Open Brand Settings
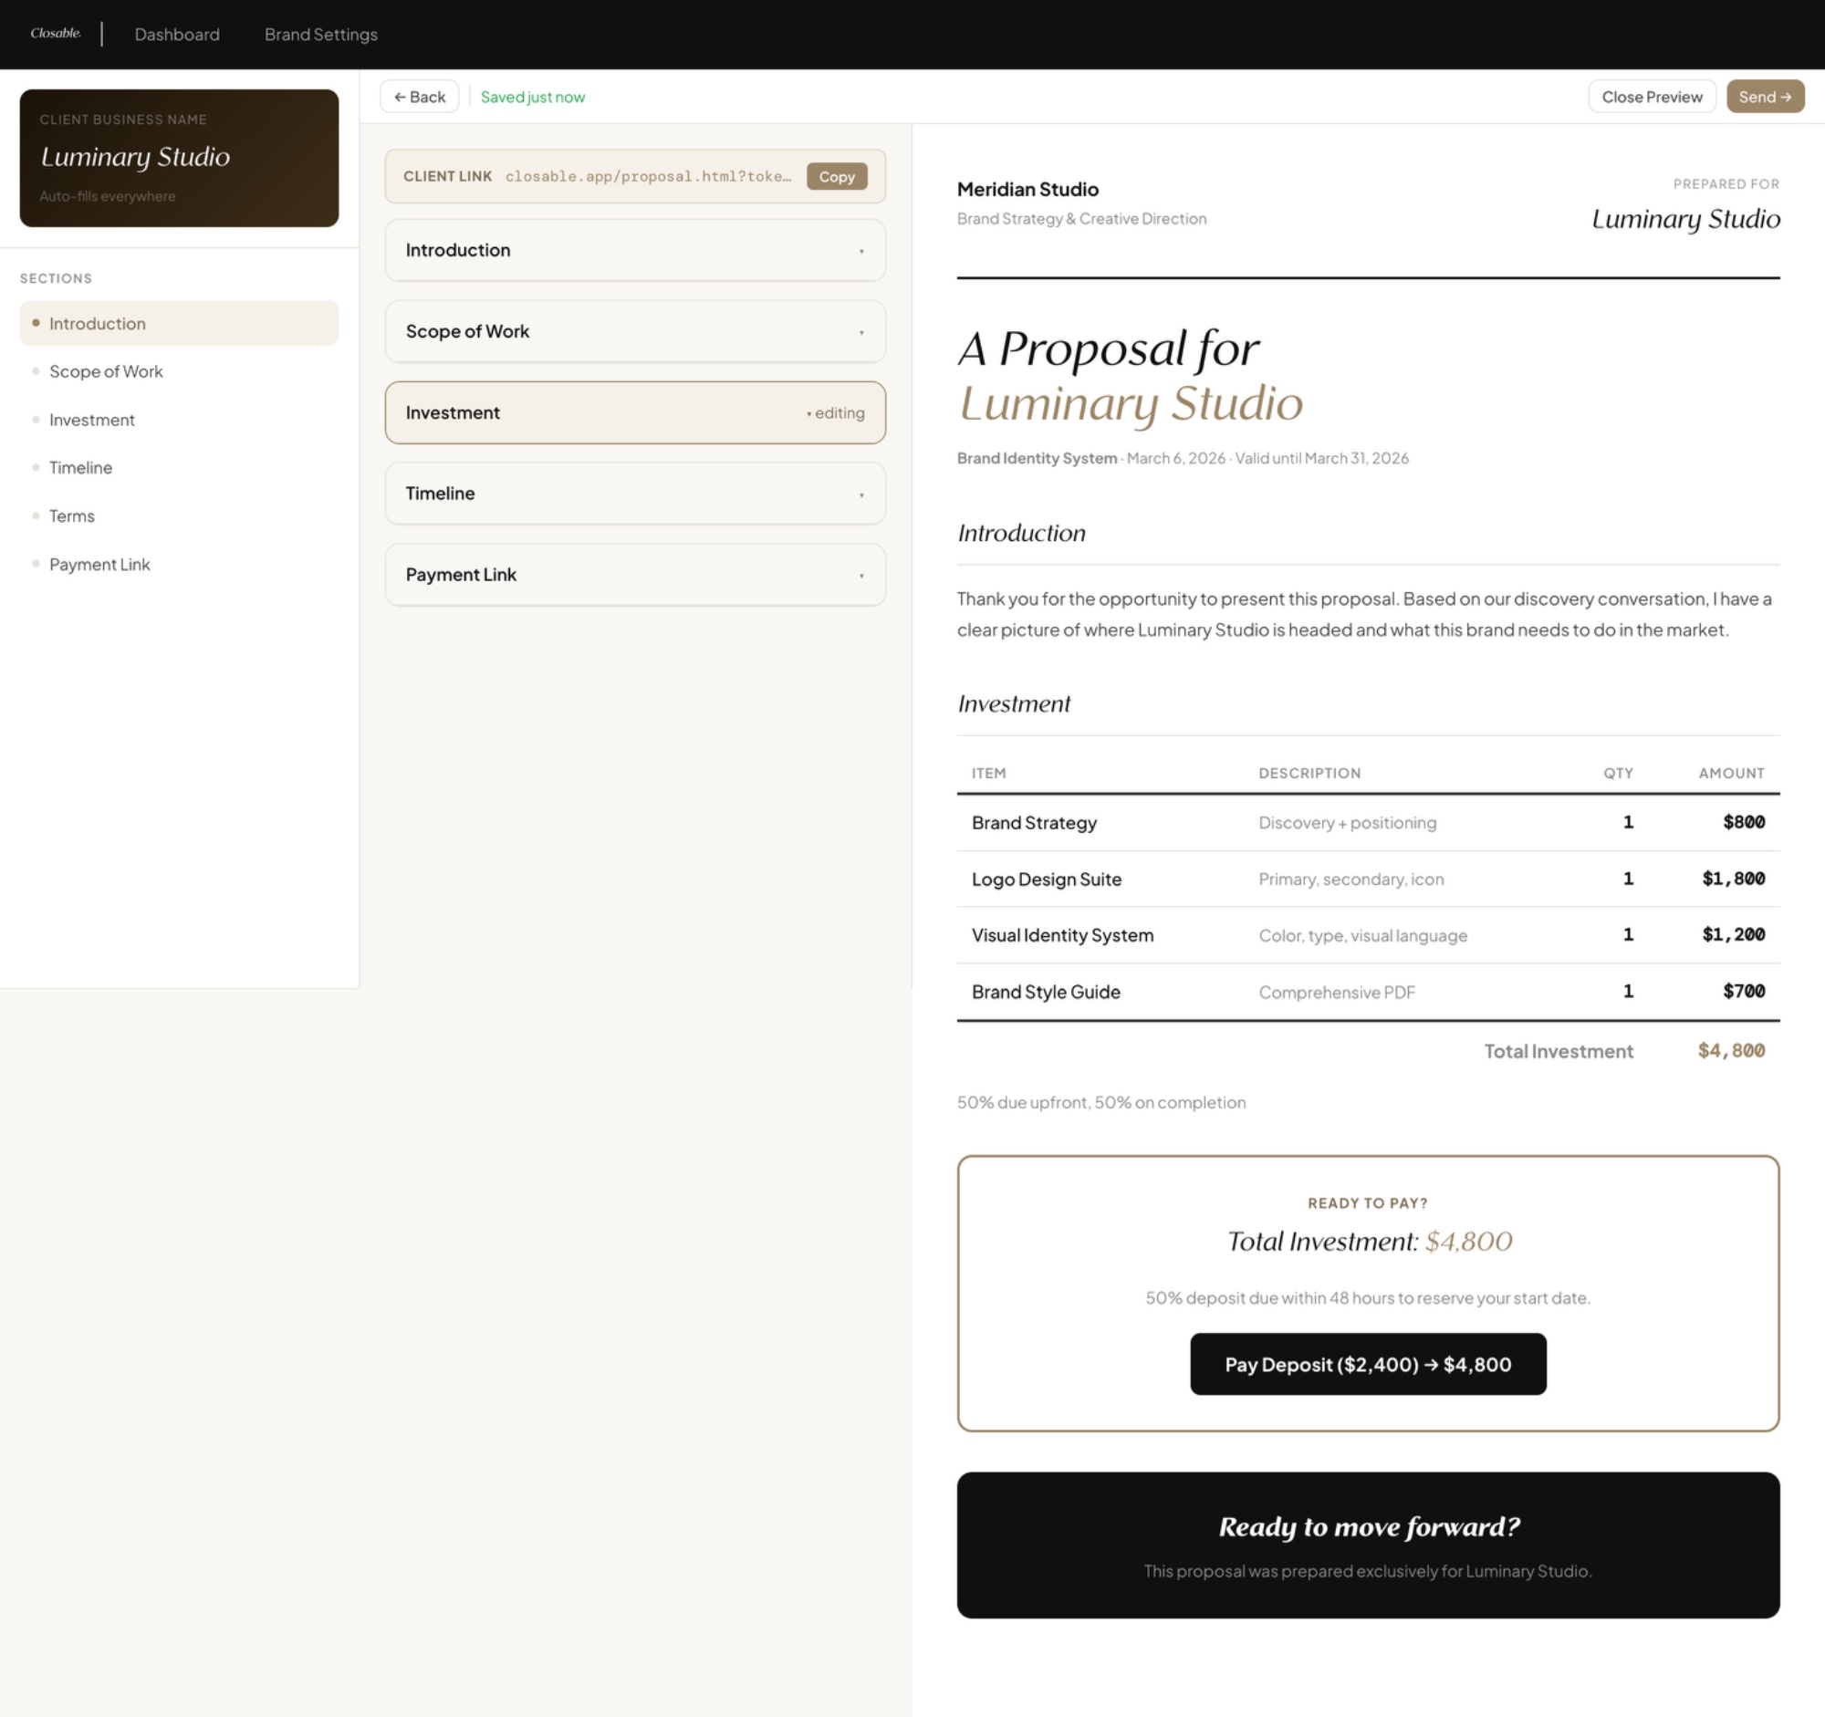This screenshot has width=1825, height=1717. point(320,35)
